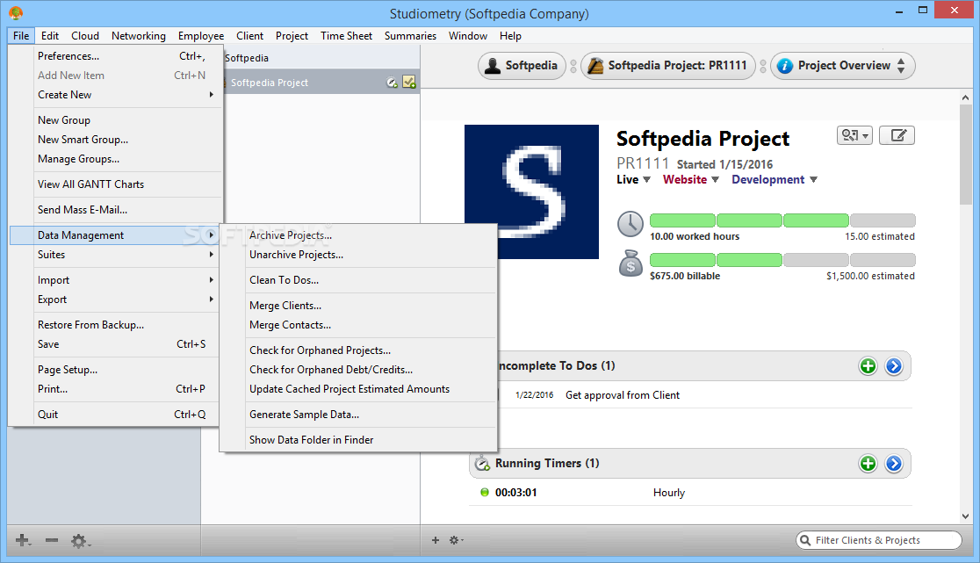Screen dimensions: 980x563
Task: Click the worked hours progress bar
Action: [782, 220]
